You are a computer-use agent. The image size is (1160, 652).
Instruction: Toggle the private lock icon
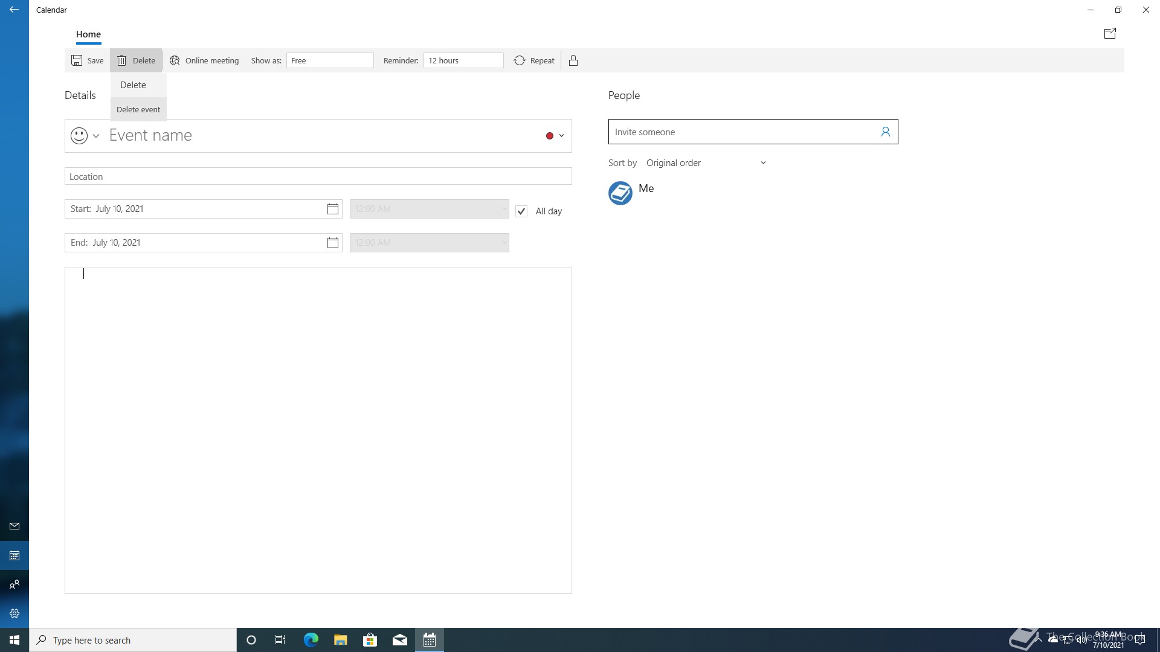click(x=573, y=60)
